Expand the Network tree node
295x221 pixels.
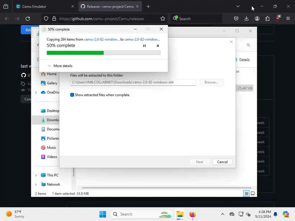[36, 184]
